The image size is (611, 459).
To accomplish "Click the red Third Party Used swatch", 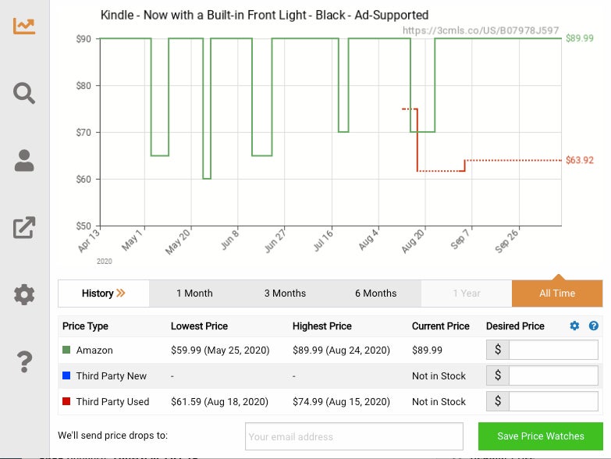I will coord(67,402).
